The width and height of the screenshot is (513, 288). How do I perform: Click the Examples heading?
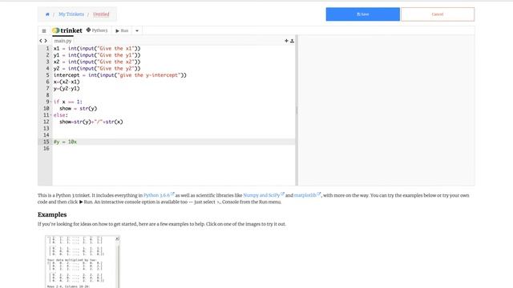pos(52,214)
